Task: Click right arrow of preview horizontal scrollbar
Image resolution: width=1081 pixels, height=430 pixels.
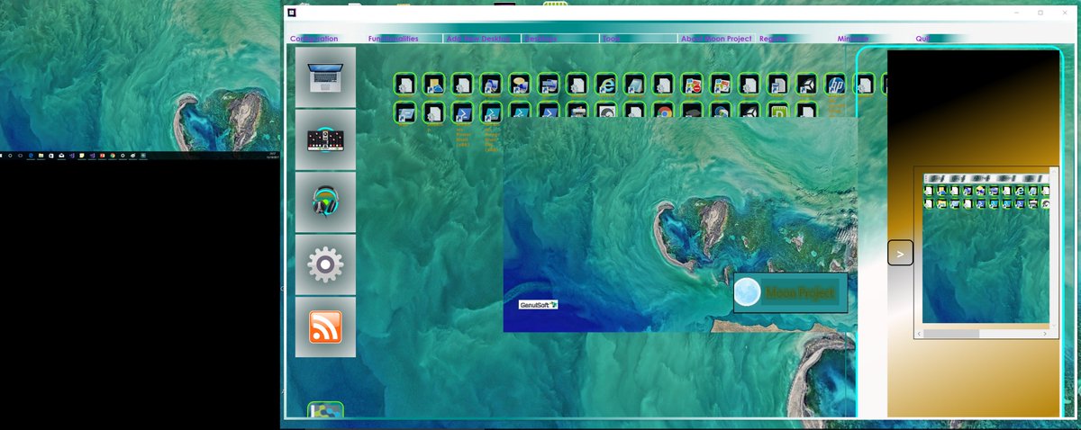Action: click(1045, 334)
